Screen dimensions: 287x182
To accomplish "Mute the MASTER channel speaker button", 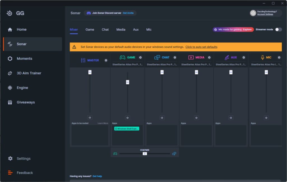I will (x=90, y=118).
